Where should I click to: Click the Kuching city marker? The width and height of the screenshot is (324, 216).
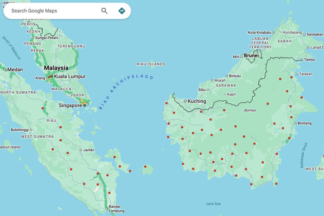[x=185, y=101]
